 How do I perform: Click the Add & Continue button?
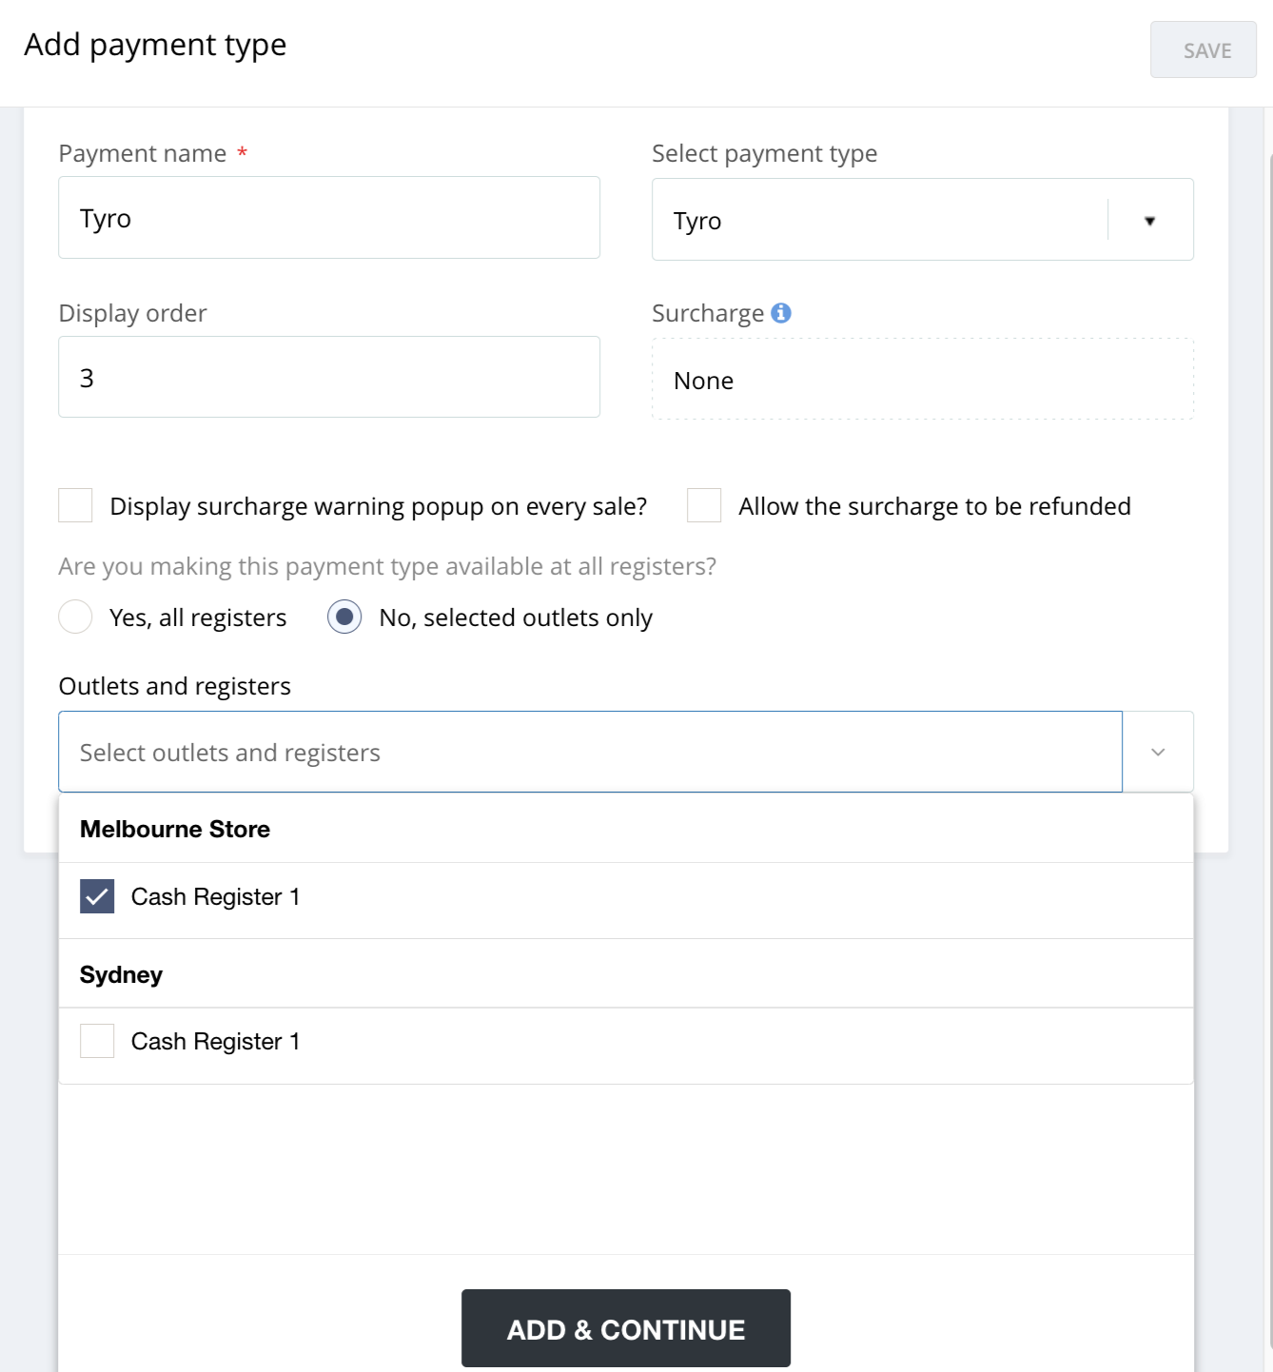point(625,1328)
